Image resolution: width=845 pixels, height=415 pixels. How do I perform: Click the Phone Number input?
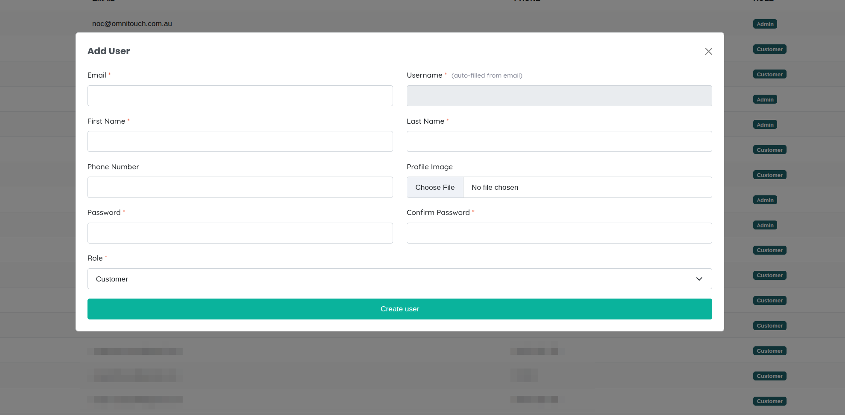coord(240,187)
